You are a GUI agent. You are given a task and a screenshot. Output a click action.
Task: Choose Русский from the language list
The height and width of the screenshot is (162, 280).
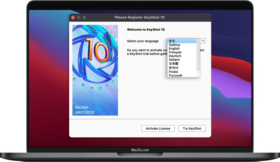pyautogui.click(x=175, y=75)
